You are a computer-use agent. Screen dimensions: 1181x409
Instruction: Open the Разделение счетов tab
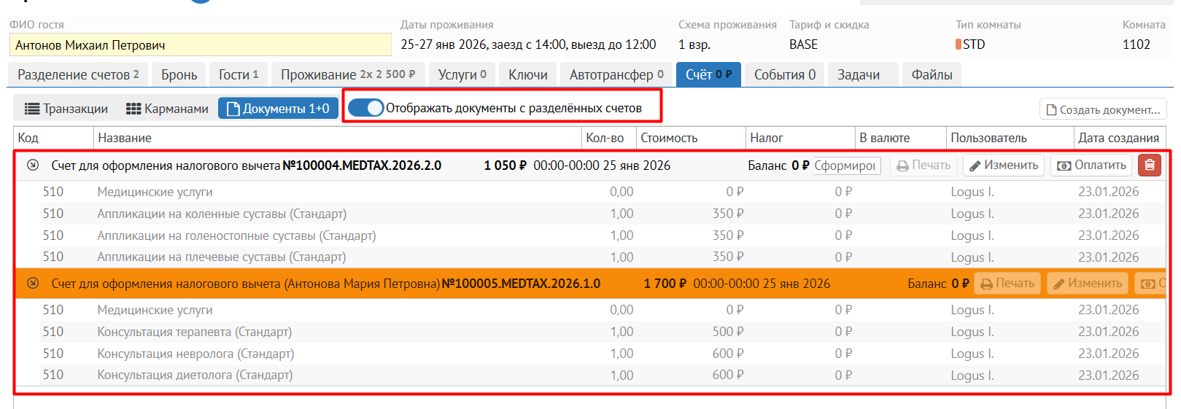click(78, 75)
